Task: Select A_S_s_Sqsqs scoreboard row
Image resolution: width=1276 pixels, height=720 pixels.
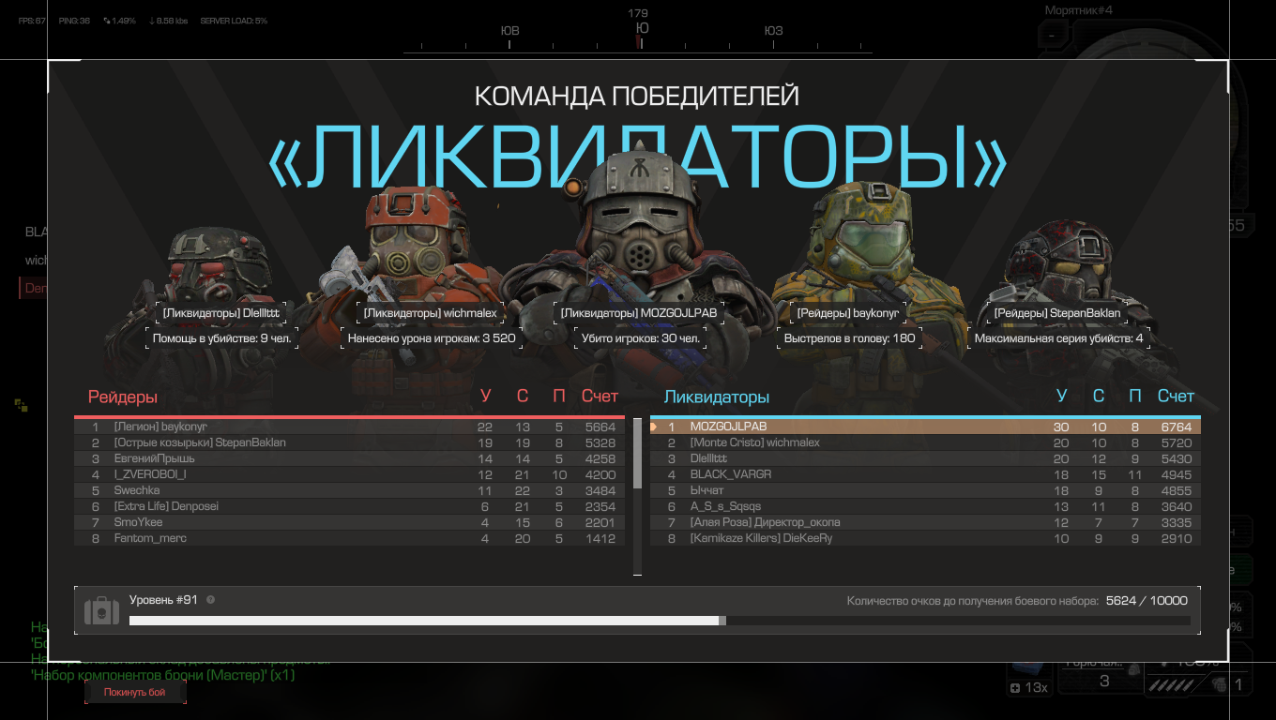Action: click(x=925, y=506)
